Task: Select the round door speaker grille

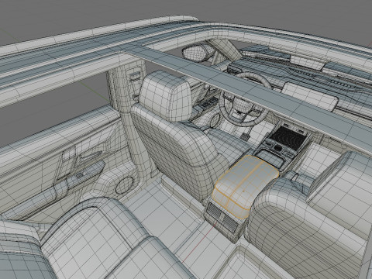Action: coord(125,185)
